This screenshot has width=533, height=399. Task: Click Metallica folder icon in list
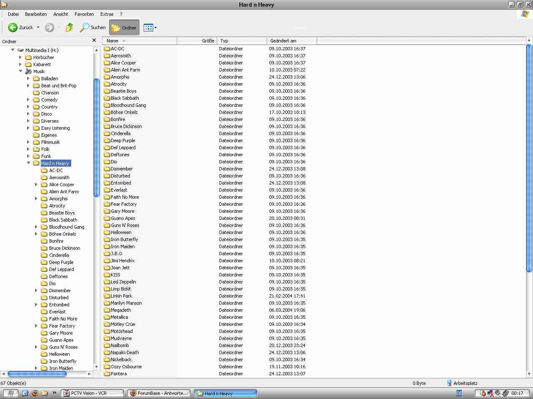tap(107, 317)
